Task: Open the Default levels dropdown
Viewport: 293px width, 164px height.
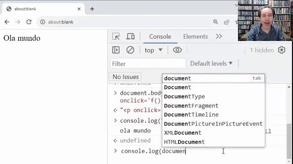Action: click(x=212, y=64)
